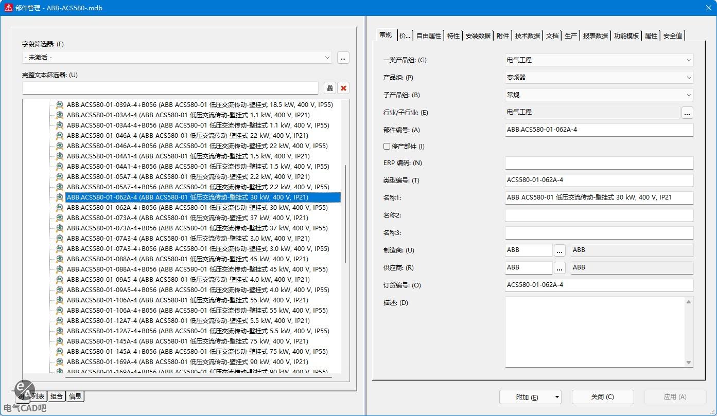Click part icon of ABB.ACS580-01-169A-4 IP21 row
717x416 pixels.
click(60, 362)
